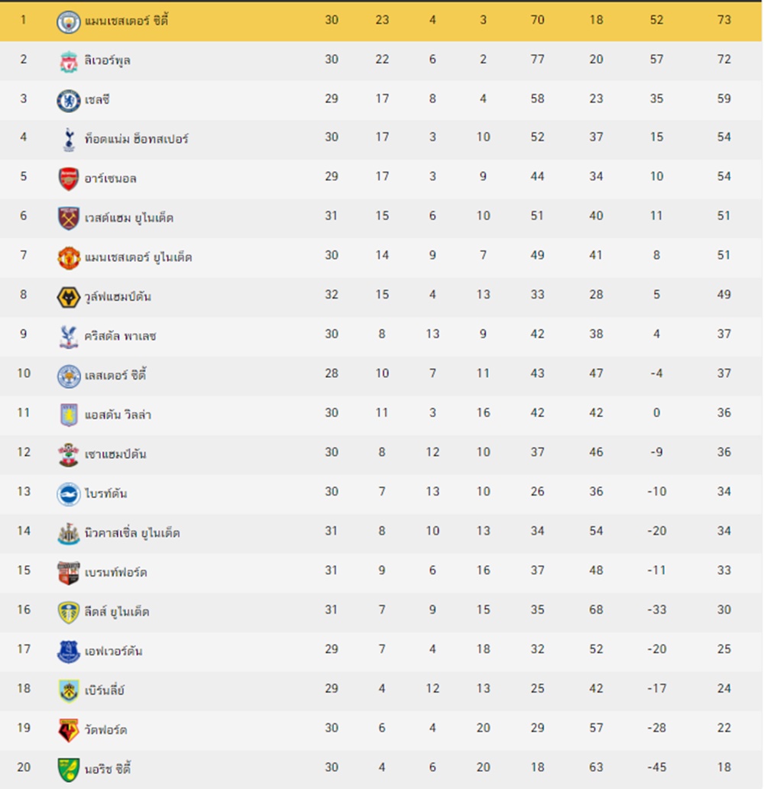Select the Everton club badge
This screenshot has height=789, width=764.
(x=68, y=652)
